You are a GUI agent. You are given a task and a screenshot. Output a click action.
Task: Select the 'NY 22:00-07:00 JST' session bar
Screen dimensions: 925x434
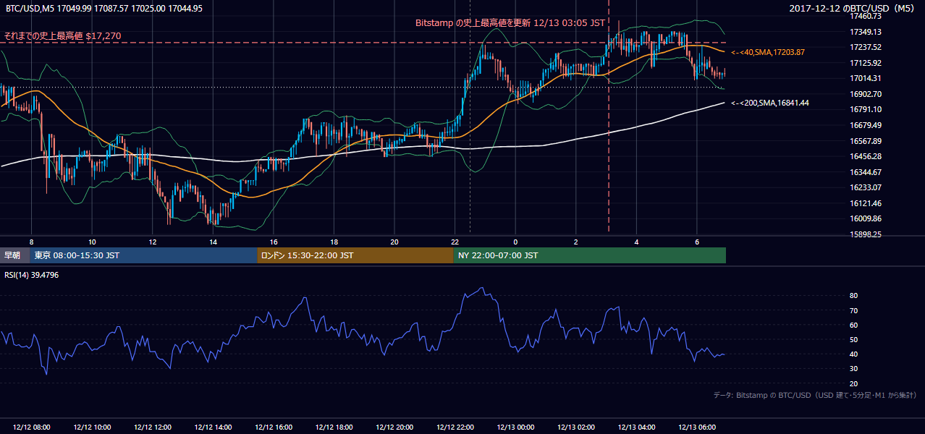(x=590, y=255)
